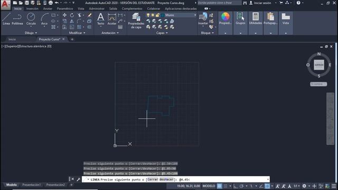Image resolution: width=338 pixels, height=190 pixels.
Task: Expand the Modificar panel
Action: [77, 33]
